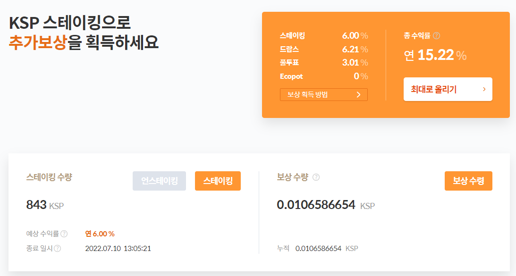
Task: Select the orange 추가보상 heading word
Action: 38,42
